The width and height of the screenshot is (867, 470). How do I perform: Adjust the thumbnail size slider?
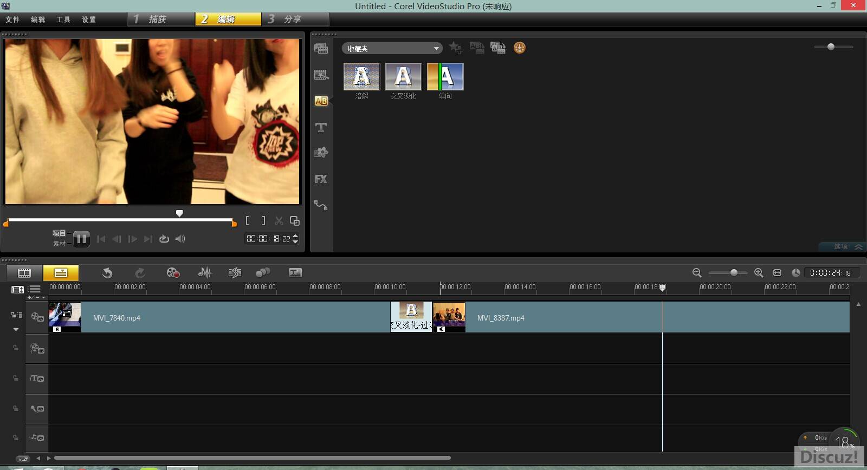(831, 47)
